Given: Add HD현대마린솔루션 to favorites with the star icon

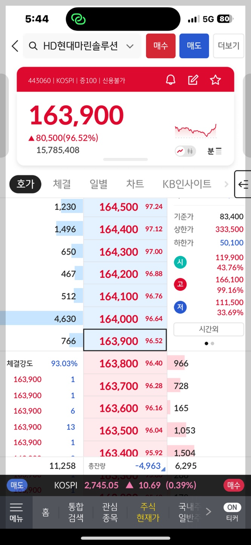Looking at the screenshot, I should (x=215, y=80).
